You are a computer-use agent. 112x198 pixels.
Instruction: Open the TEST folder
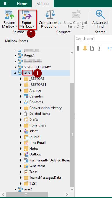click(33, 183)
